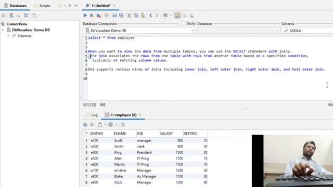Click the Collapse tree icon in Databases toolbar

(x=26, y=16)
